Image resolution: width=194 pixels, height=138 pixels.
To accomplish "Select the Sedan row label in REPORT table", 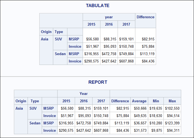I will click(x=35, y=123).
